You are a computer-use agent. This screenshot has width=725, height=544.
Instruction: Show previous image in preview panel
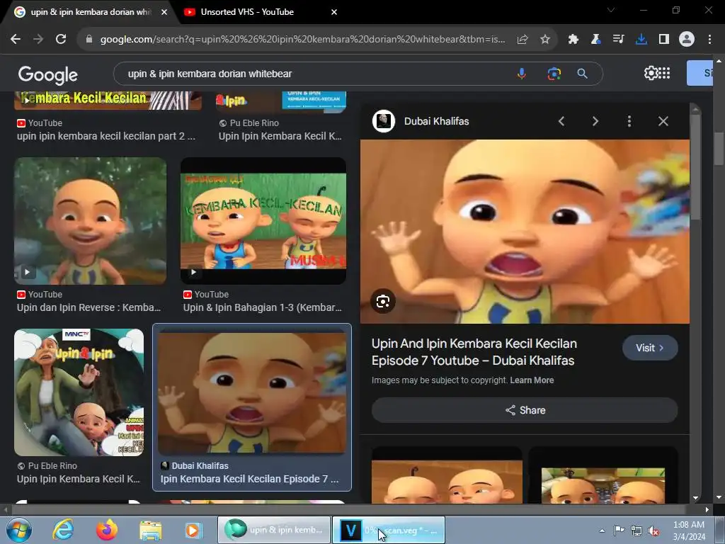click(561, 121)
